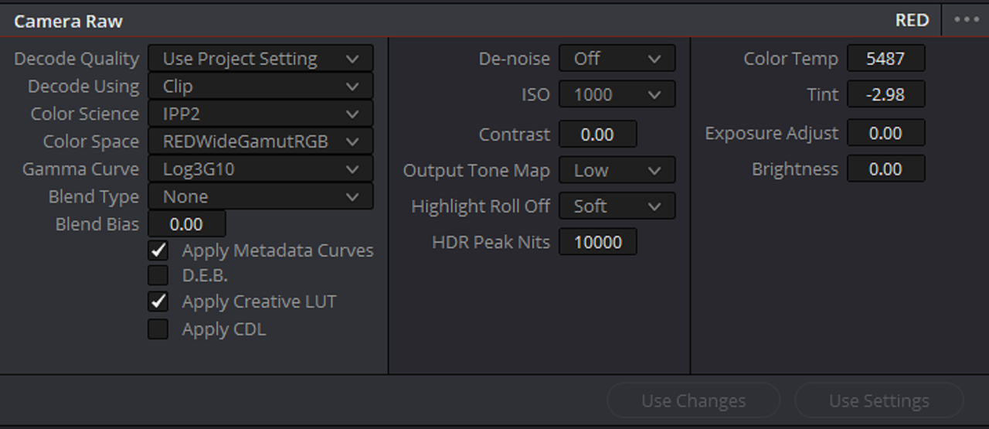
Task: Open the De-noise dropdown
Action: coord(617,59)
